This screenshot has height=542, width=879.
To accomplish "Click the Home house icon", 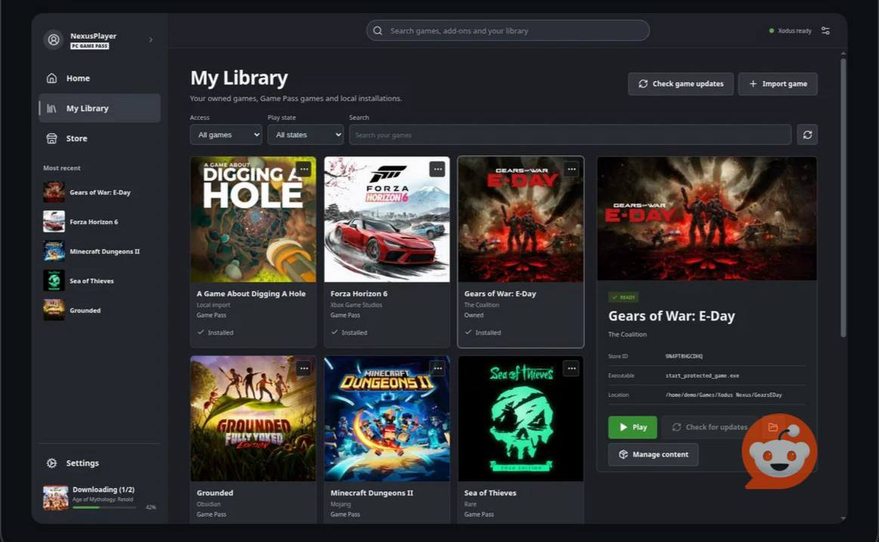I will [x=51, y=79].
